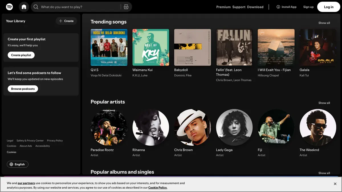Screen dimensions: 342x192
Task: Open the Premium page
Action: tap(223, 7)
